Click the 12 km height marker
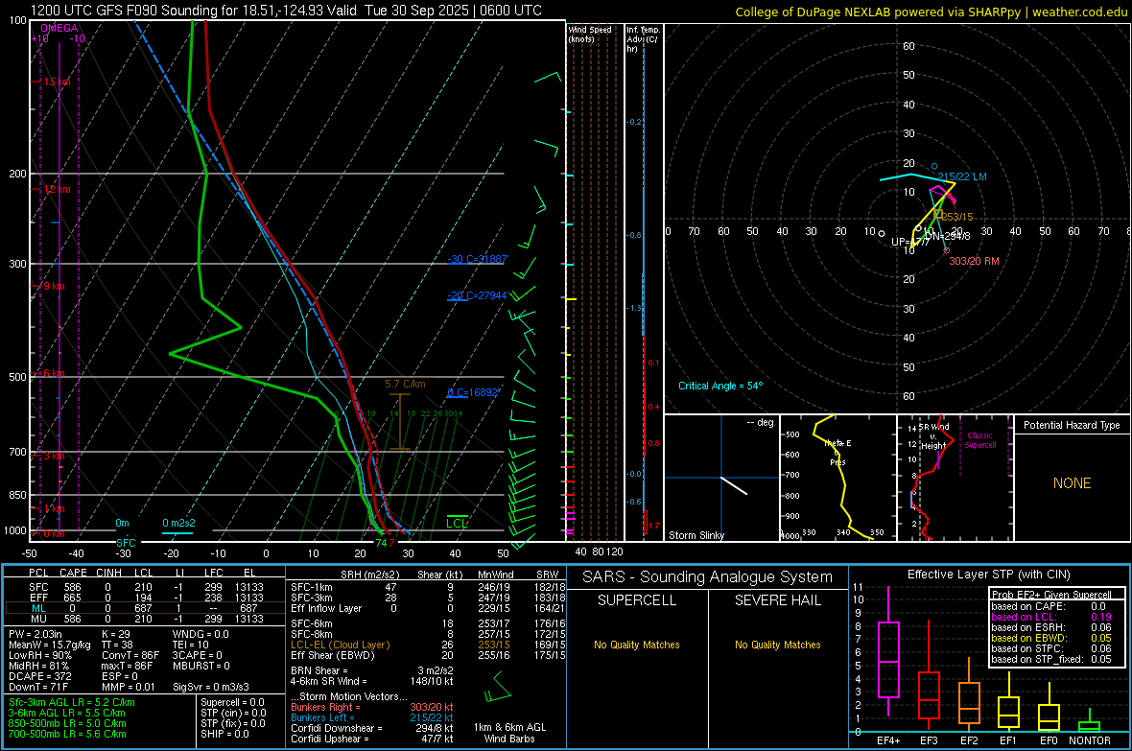Screen dimensions: 1132x751 (57, 189)
